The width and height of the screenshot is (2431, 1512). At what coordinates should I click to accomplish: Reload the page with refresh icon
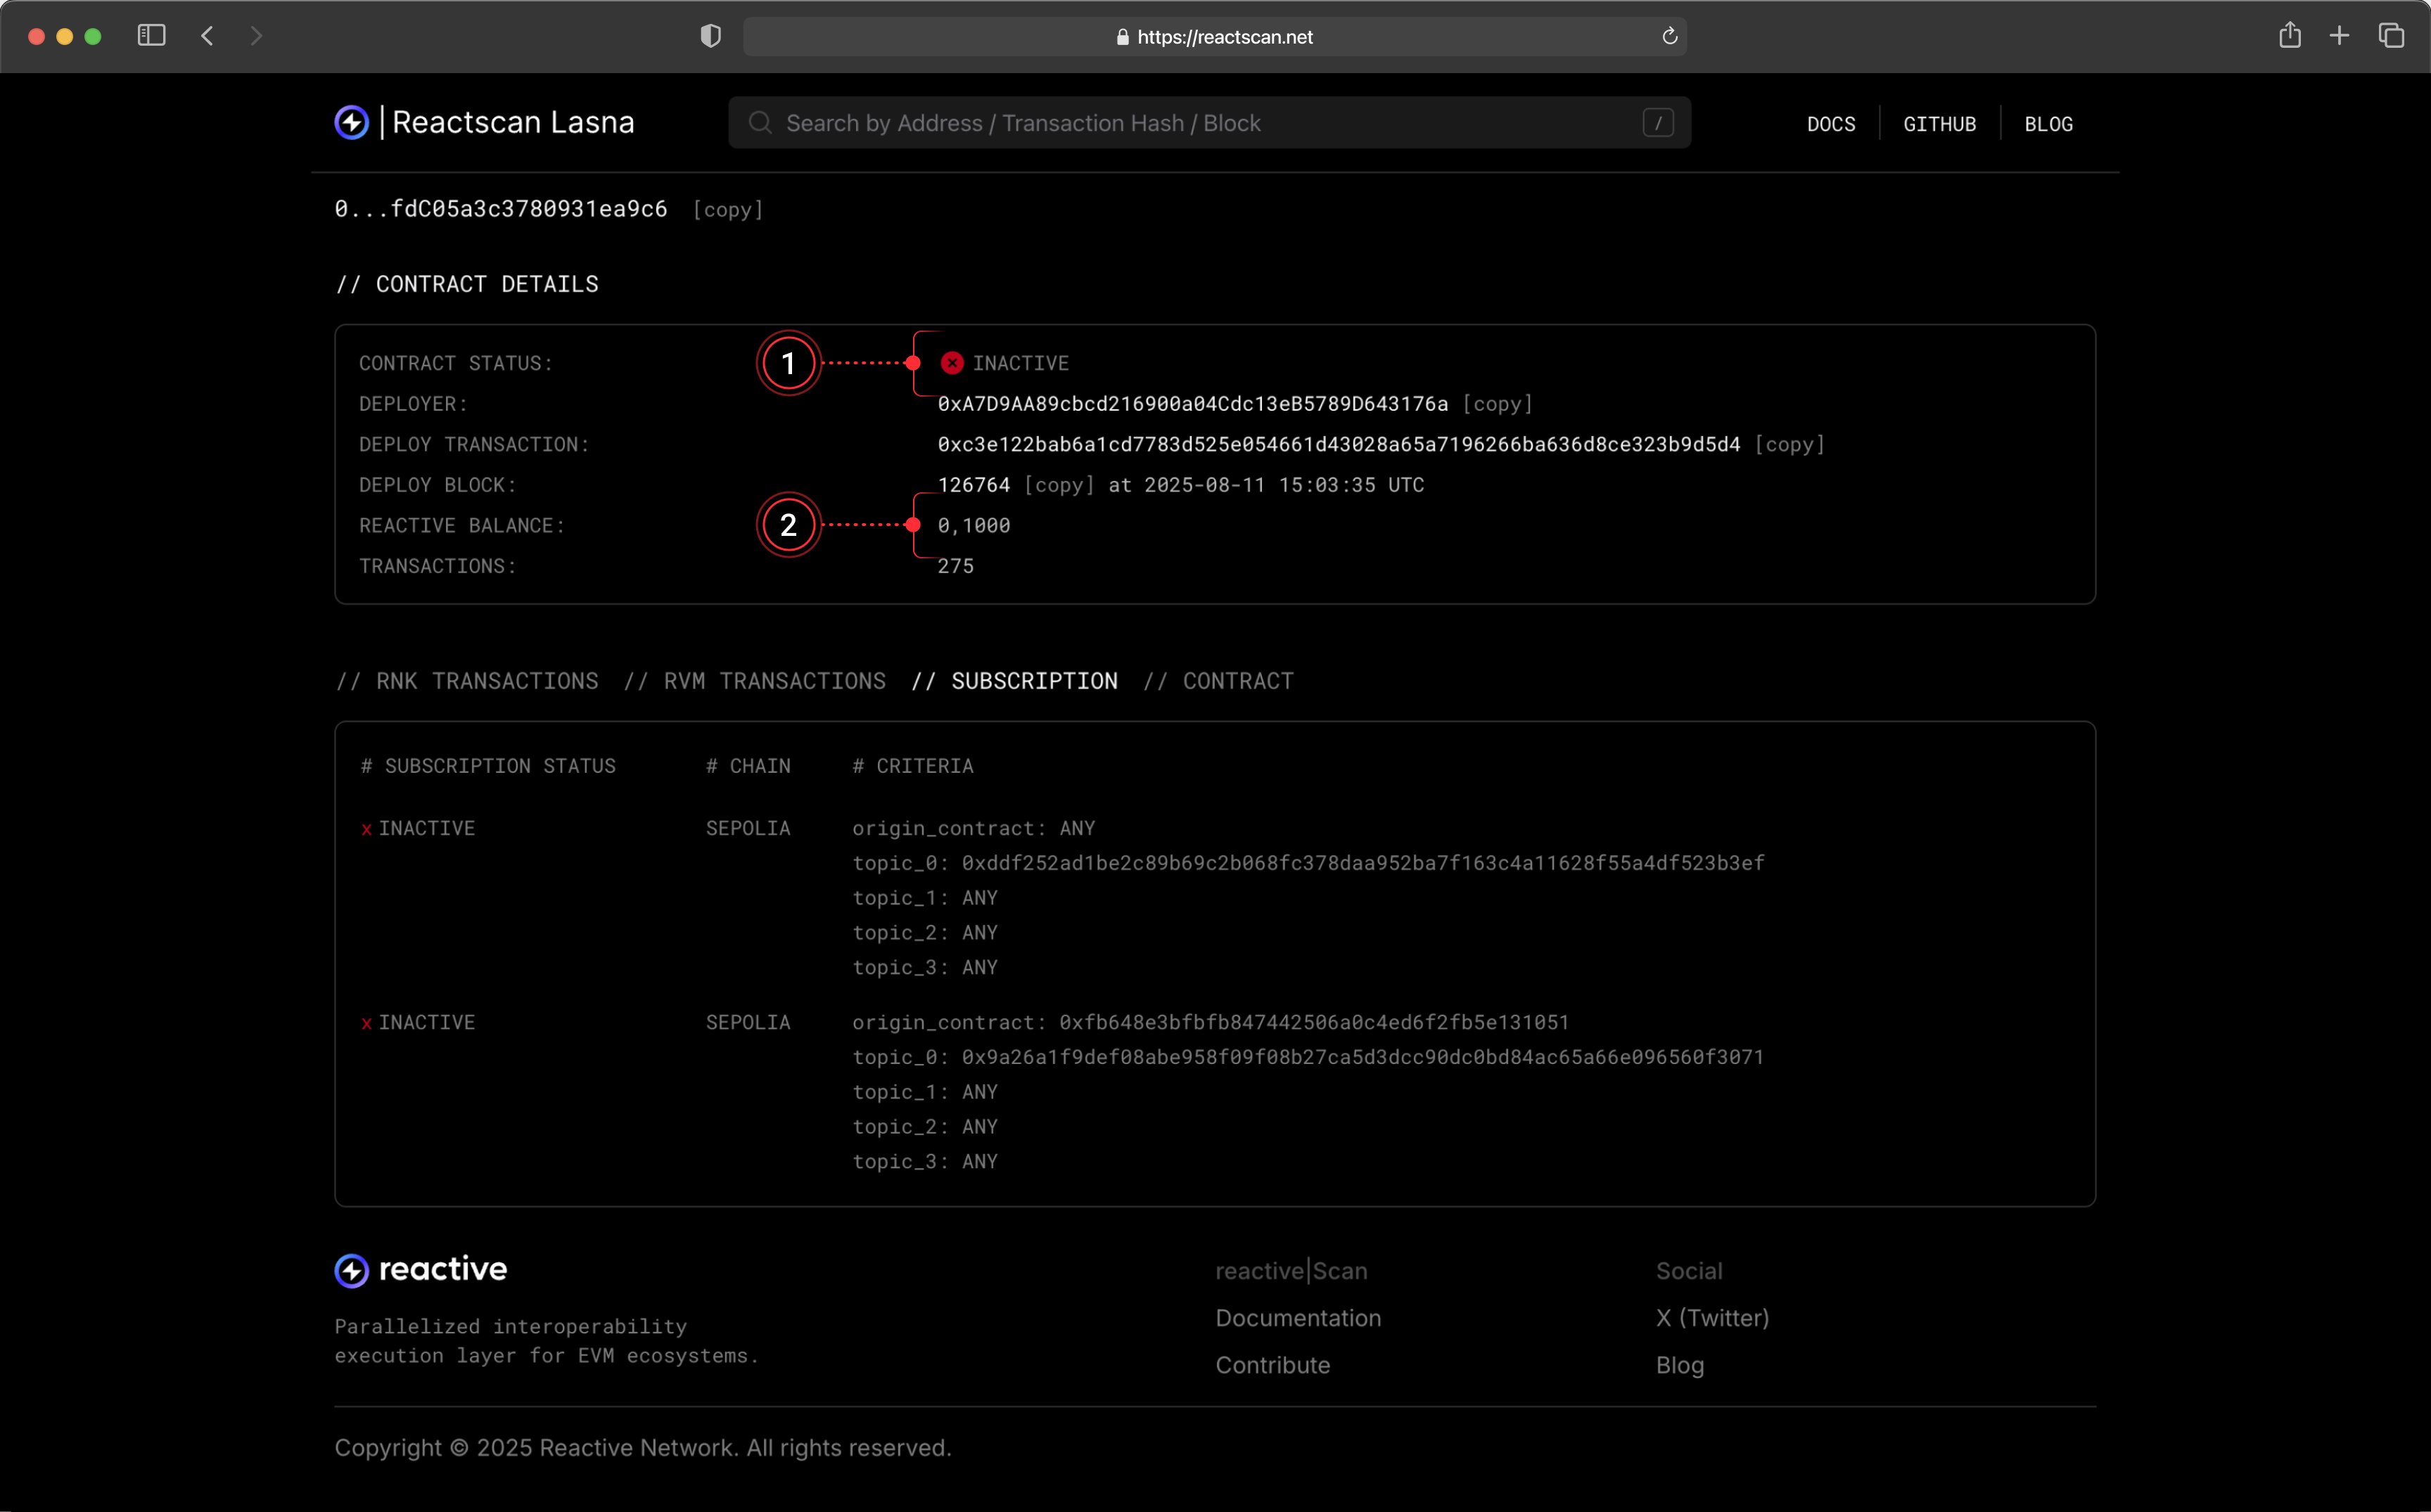[1669, 37]
